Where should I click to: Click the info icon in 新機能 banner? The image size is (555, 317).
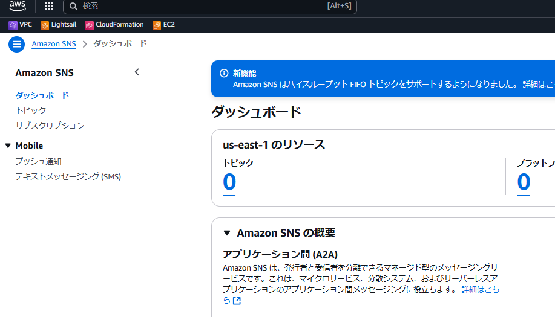[x=224, y=73]
